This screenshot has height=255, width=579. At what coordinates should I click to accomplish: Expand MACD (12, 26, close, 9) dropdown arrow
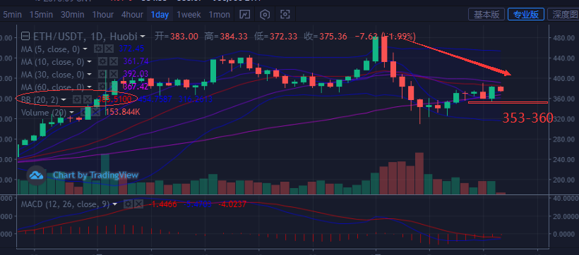[115, 204]
